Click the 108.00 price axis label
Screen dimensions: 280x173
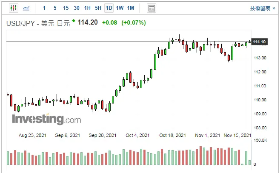coord(260,128)
